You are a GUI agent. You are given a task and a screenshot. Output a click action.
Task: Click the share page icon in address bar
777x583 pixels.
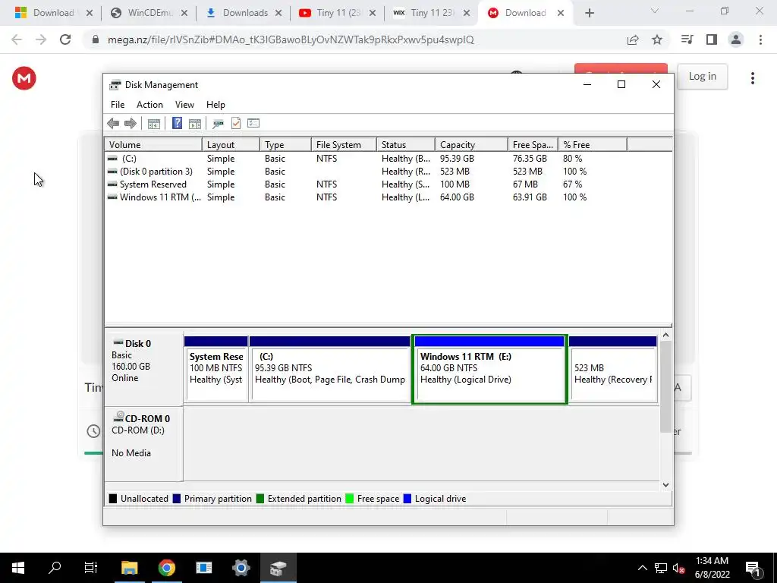[x=633, y=39]
